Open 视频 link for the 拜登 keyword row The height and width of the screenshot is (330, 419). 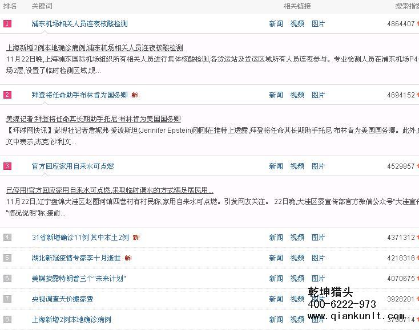[x=297, y=95]
